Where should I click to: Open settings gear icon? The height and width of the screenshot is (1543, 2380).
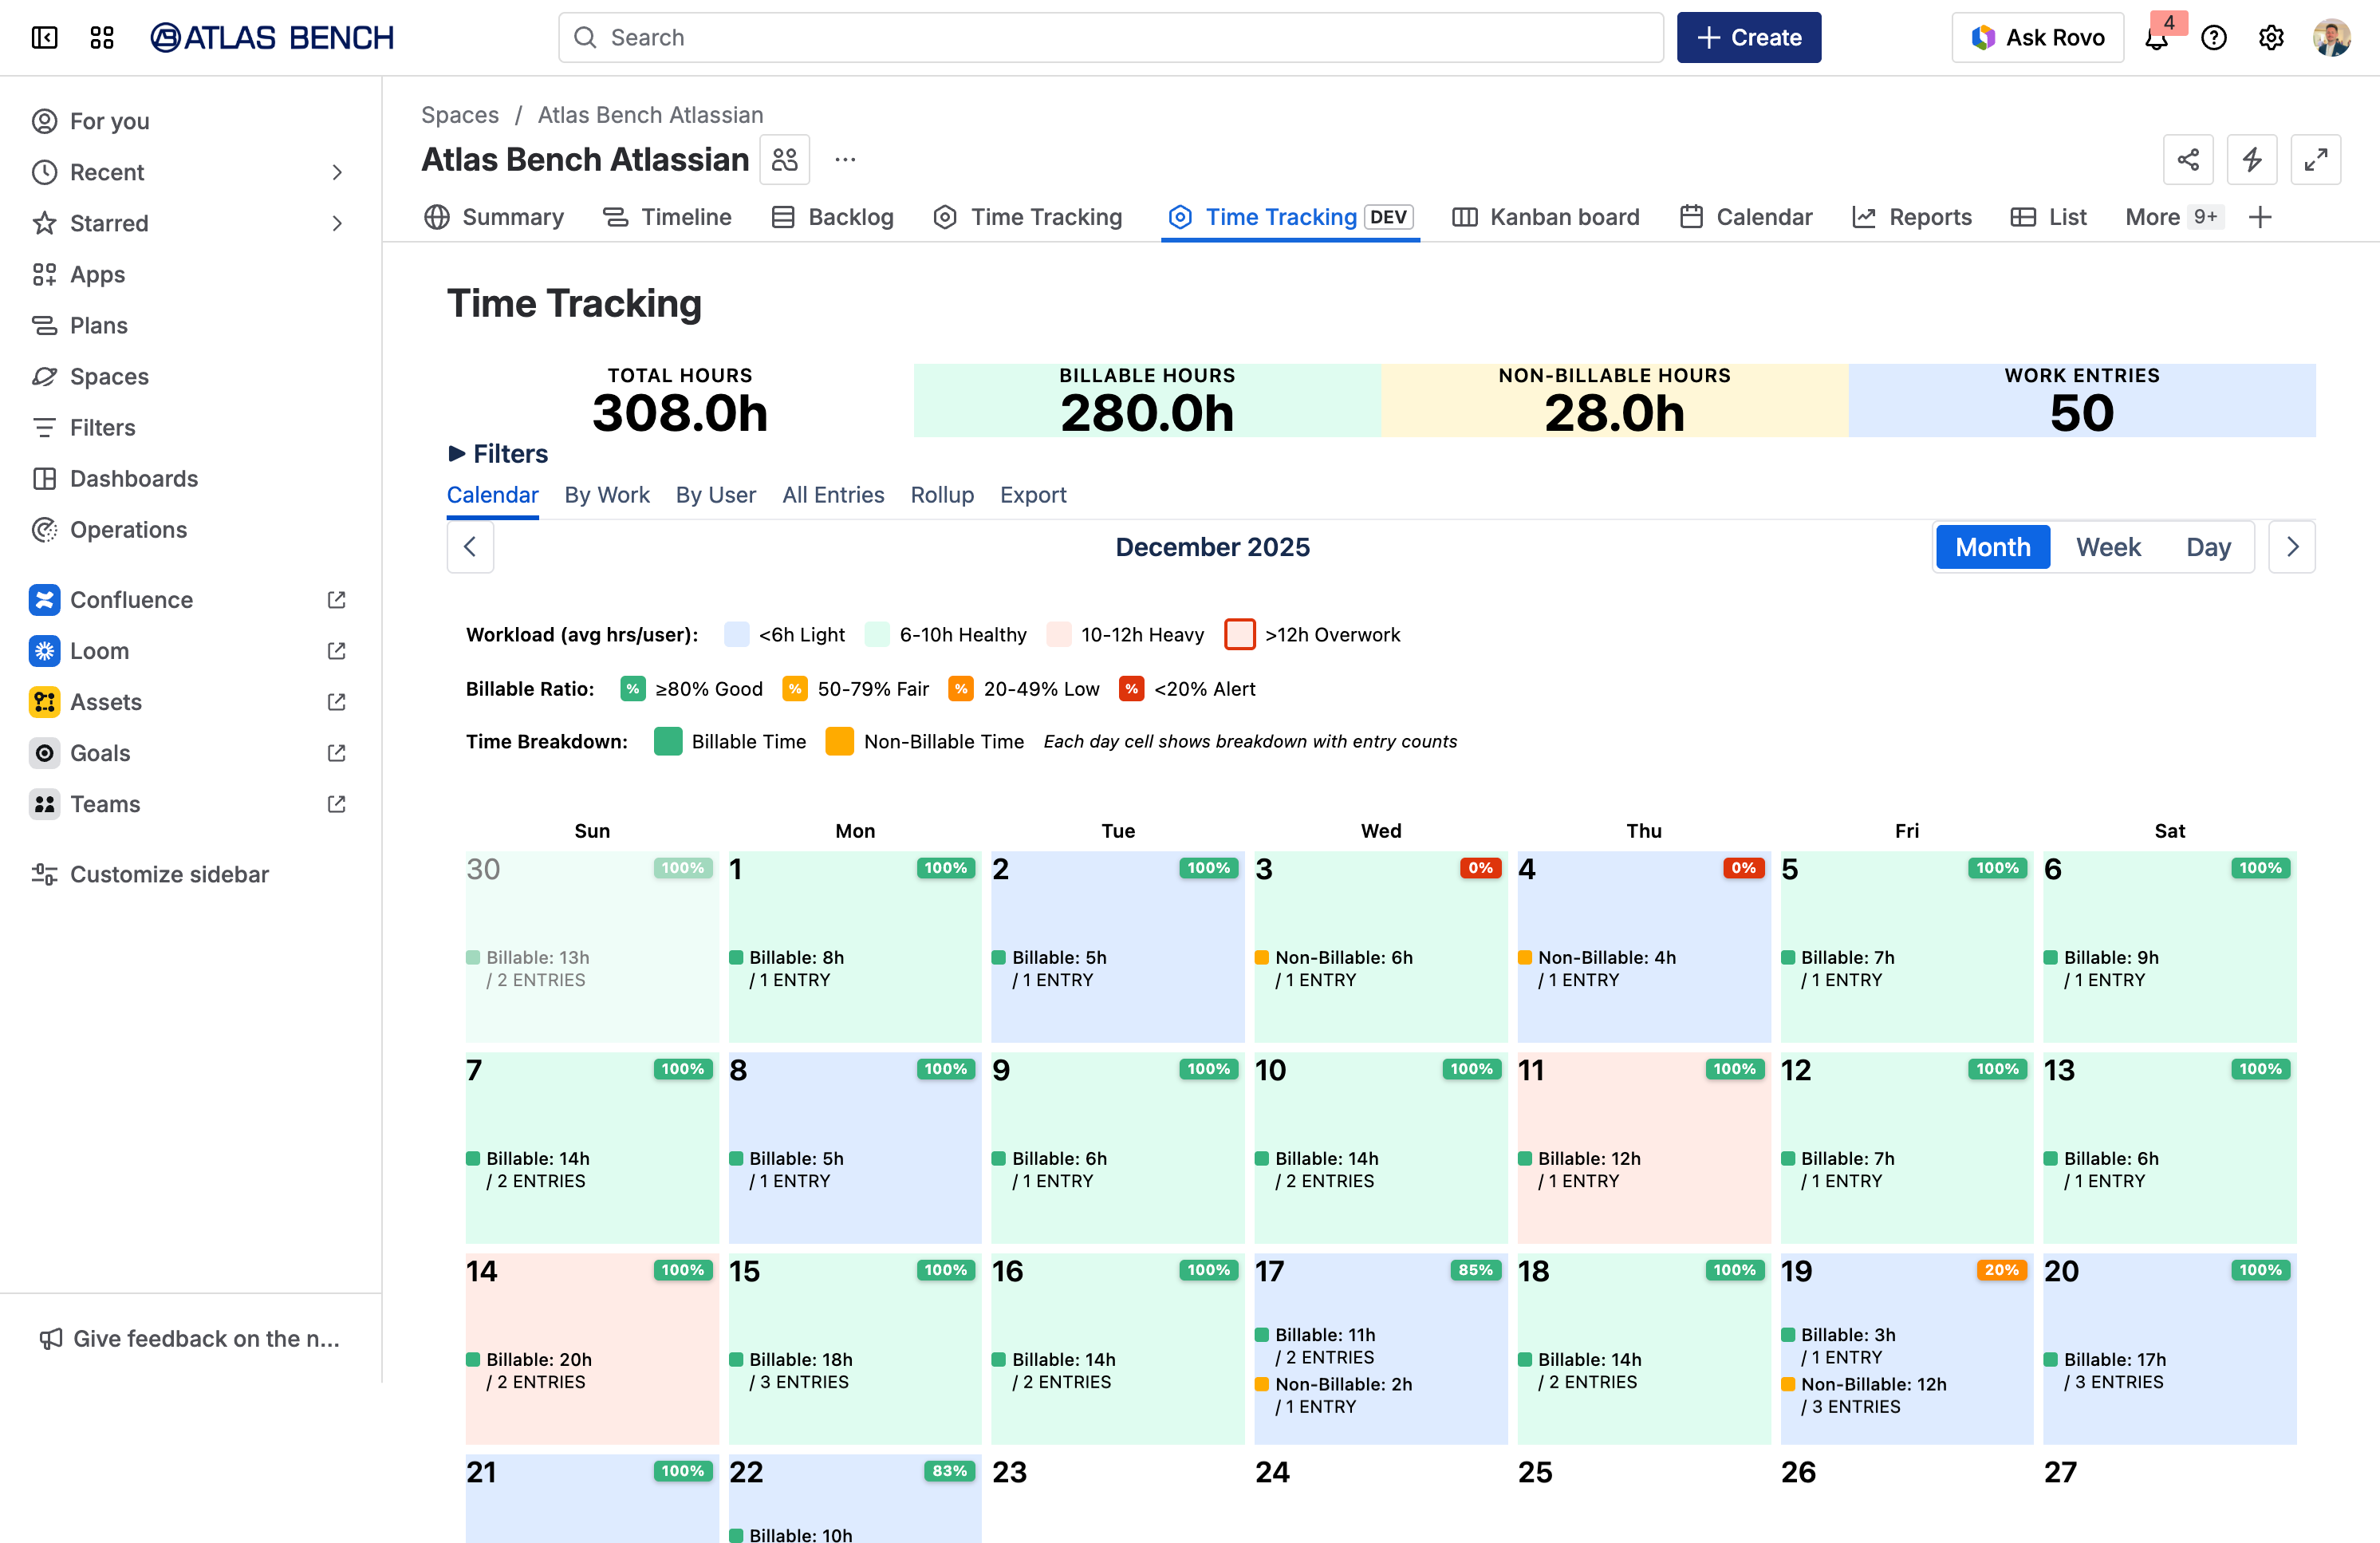click(2271, 38)
